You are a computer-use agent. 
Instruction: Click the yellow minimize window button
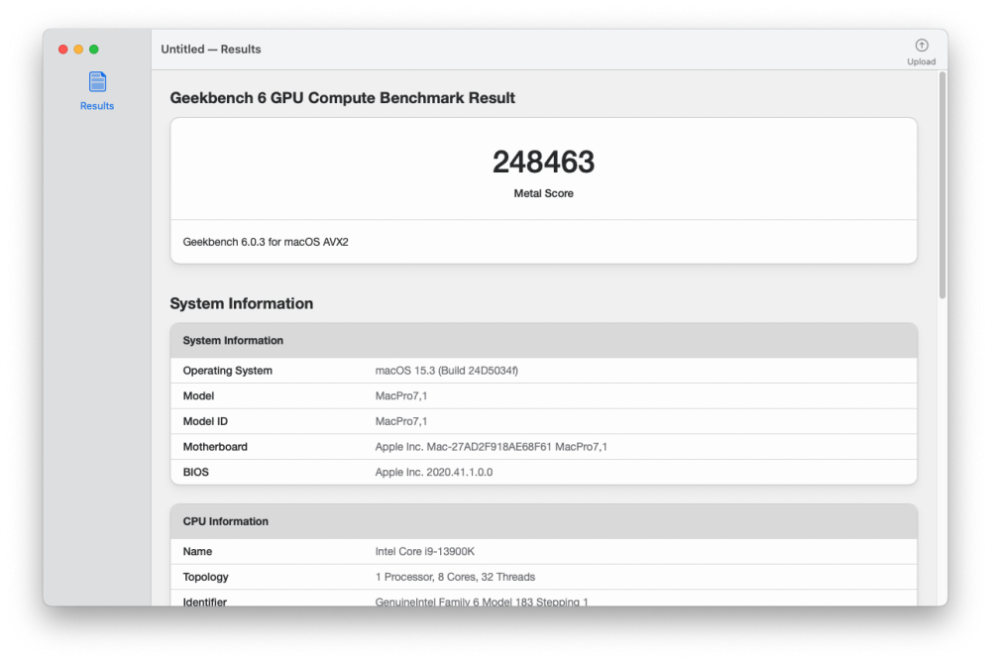(78, 50)
